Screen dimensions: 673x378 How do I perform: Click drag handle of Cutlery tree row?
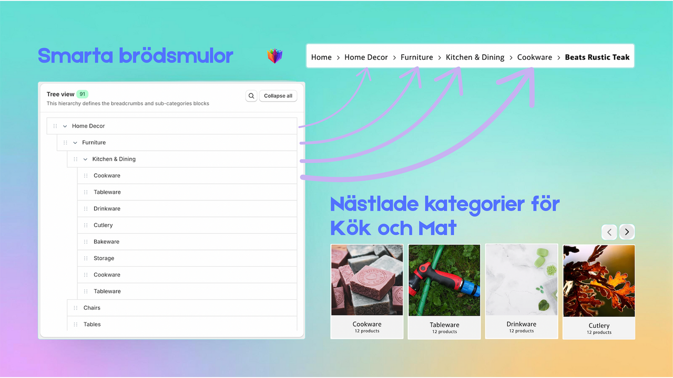(x=86, y=225)
